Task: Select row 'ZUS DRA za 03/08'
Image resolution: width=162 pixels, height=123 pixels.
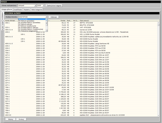Action: click(81, 67)
